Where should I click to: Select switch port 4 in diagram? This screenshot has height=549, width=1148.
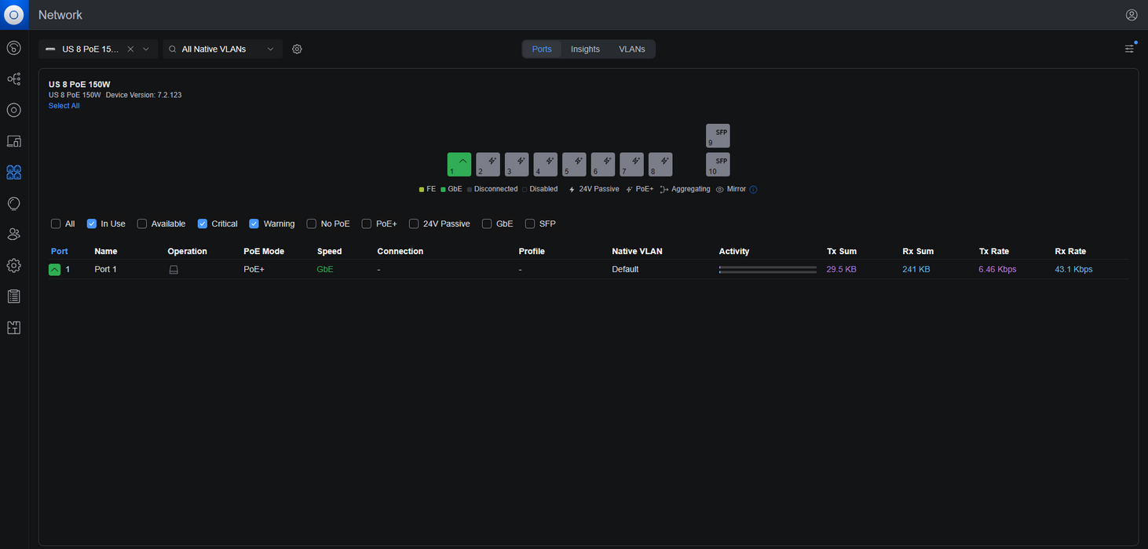pos(546,165)
